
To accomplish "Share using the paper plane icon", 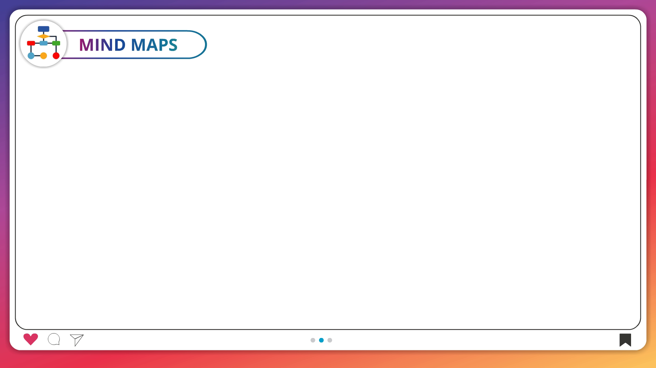I will click(77, 340).
